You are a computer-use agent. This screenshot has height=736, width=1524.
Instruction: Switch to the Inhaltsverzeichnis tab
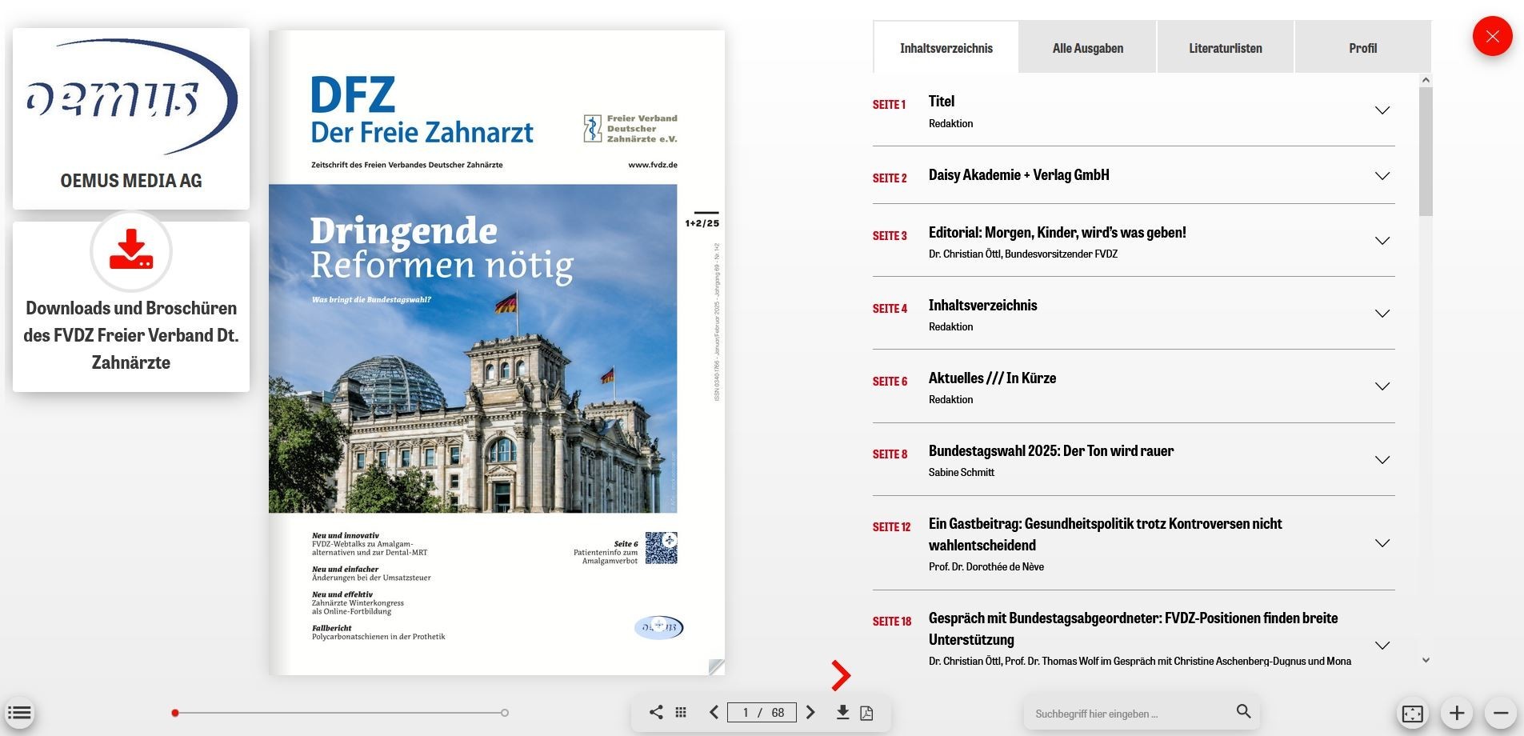click(x=946, y=48)
